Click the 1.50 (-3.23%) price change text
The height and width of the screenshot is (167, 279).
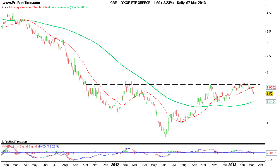tap(163, 3)
